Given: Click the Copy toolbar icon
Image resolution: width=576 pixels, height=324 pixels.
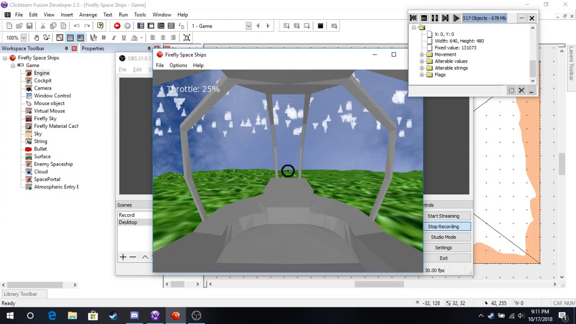Looking at the screenshot, I should pyautogui.click(x=53, y=26).
